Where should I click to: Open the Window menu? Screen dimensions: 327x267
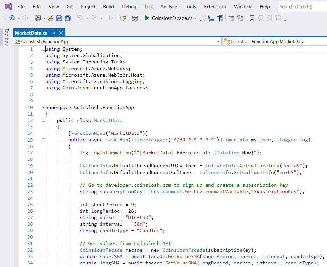point(243,7)
